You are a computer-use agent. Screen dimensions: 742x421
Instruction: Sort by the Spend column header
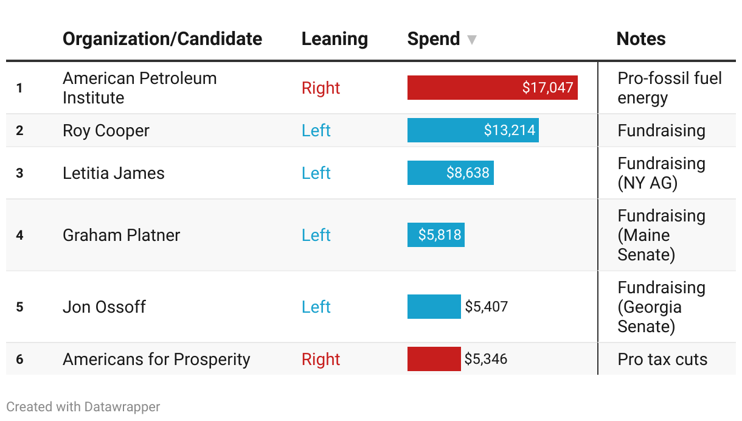pyautogui.click(x=434, y=39)
